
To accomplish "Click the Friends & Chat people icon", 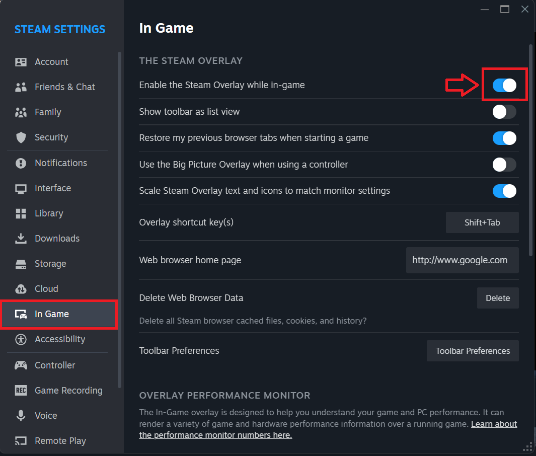I will [21, 87].
